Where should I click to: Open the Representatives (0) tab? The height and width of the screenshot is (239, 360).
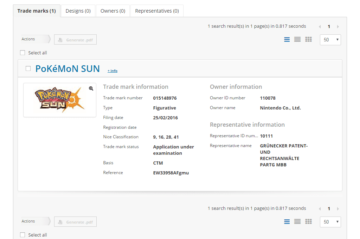coord(157,11)
